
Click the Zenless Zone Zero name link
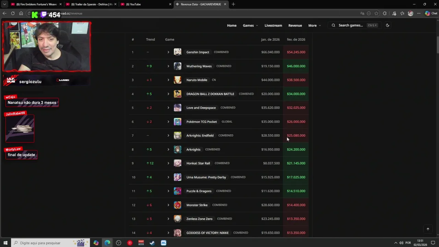(199, 219)
